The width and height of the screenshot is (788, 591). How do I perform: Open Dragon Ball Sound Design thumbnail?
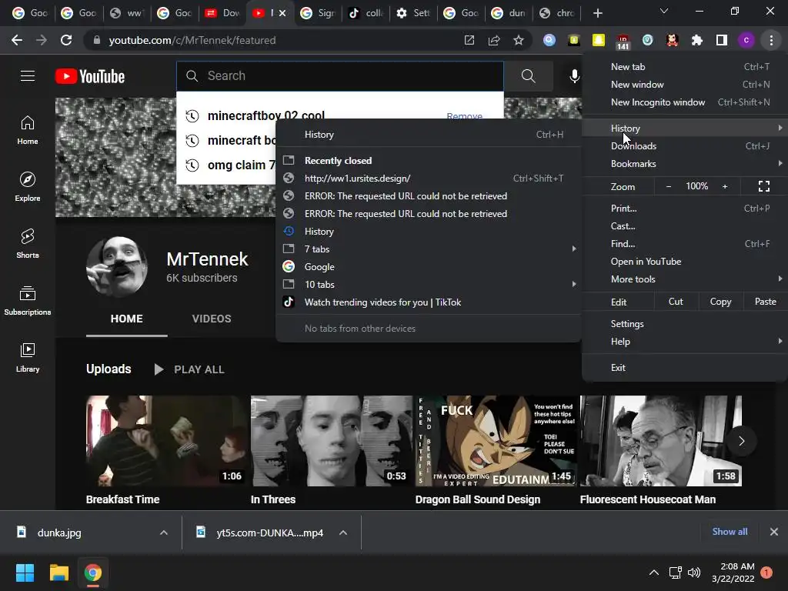[x=496, y=441]
